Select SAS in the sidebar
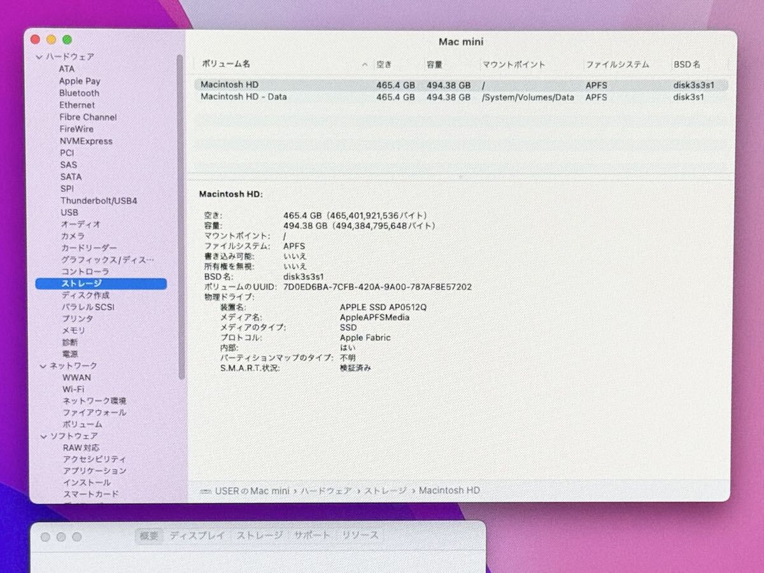Viewport: 764px width, 573px height. [x=69, y=165]
